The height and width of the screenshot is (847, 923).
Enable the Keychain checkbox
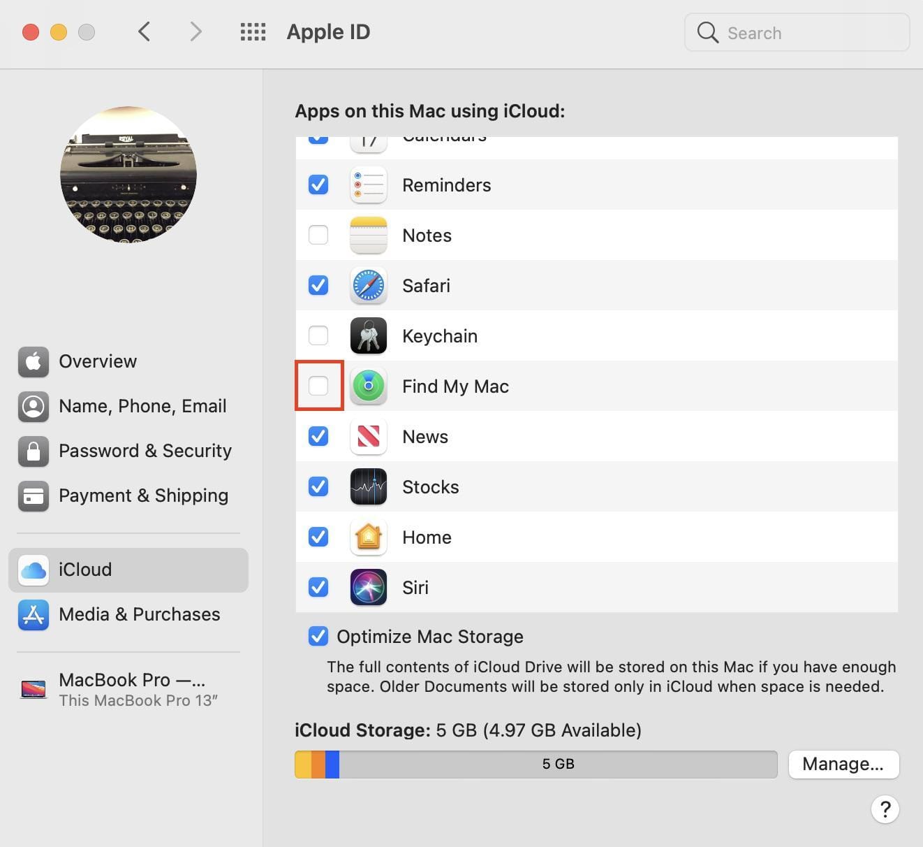[x=318, y=336]
